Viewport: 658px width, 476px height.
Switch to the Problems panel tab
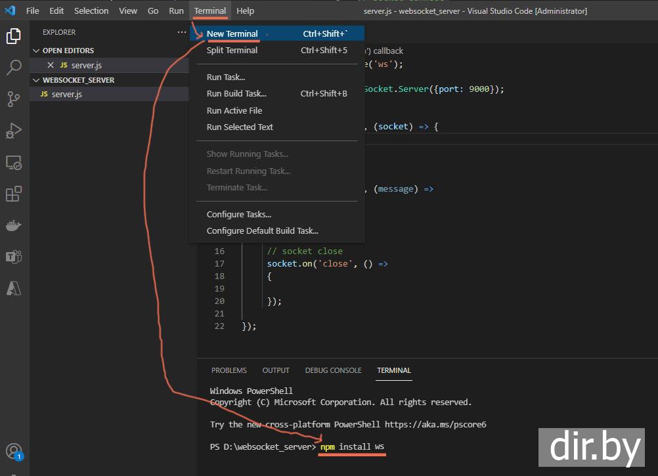click(229, 370)
